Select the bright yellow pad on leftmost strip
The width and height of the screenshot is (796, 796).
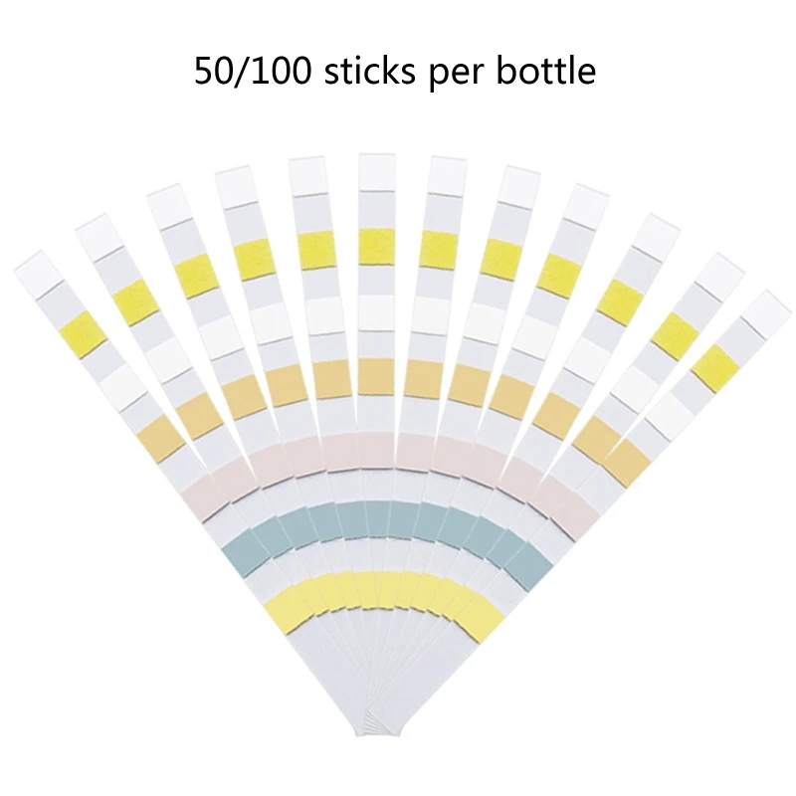point(84,334)
